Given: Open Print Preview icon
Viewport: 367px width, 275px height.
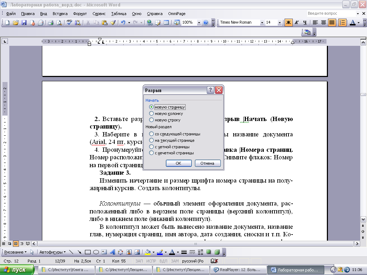Looking at the screenshot, I should tap(59, 23).
